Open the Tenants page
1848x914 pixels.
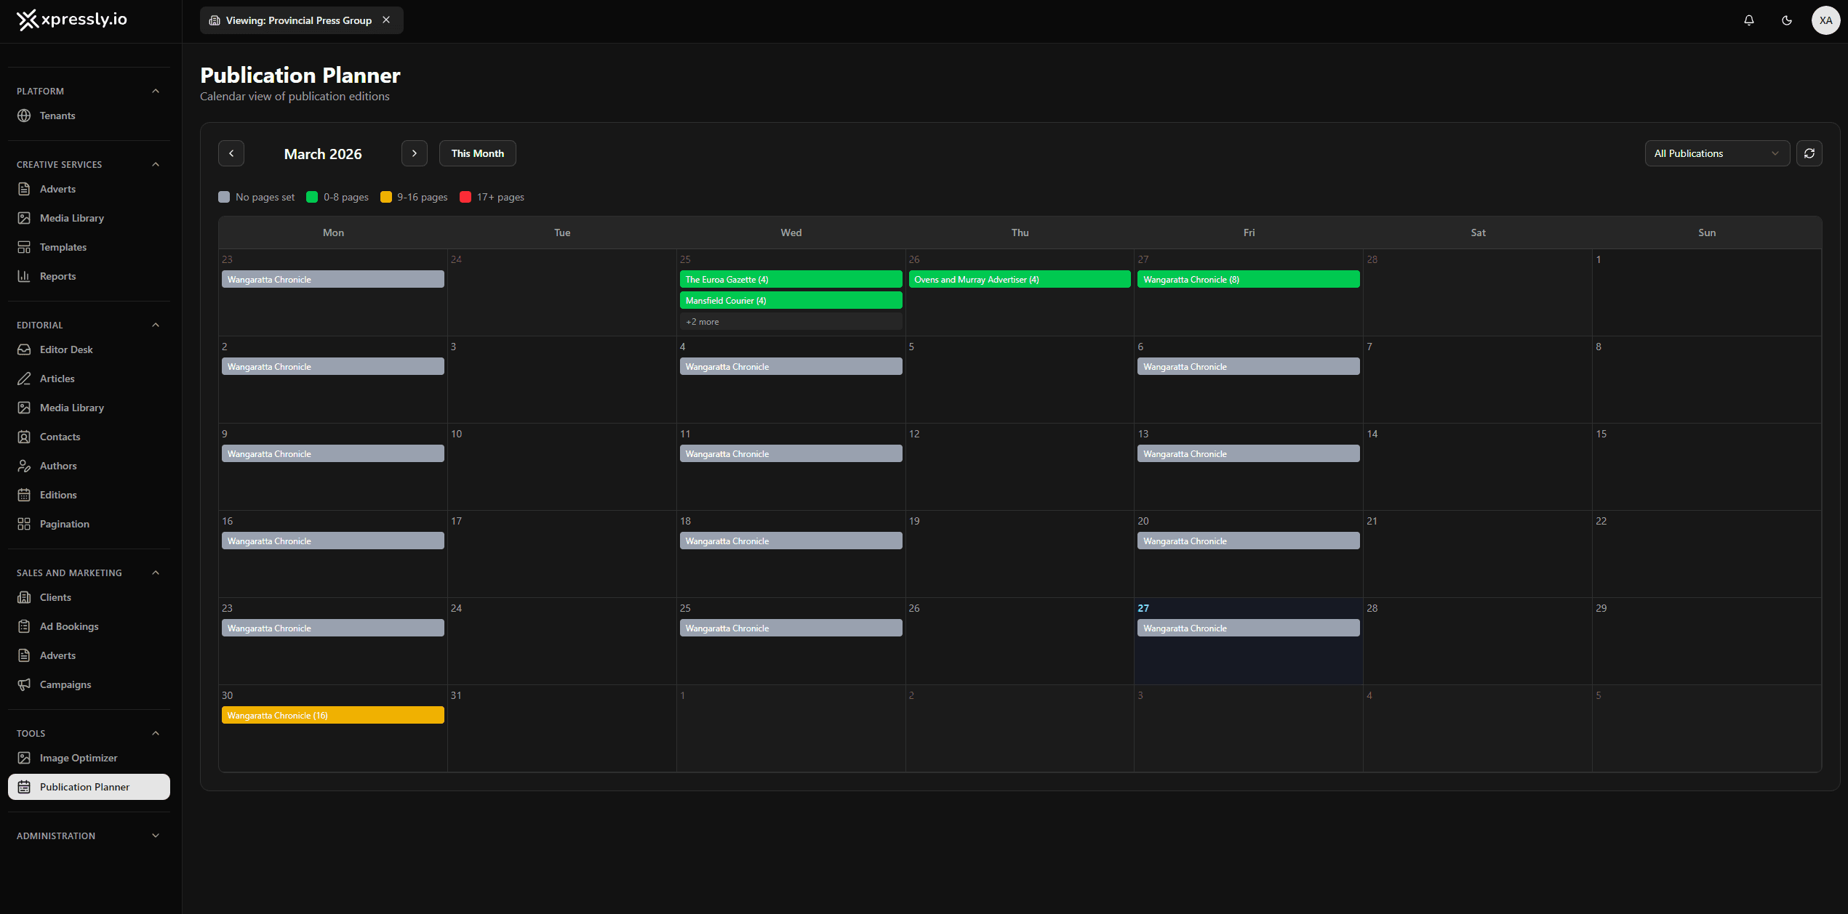[x=57, y=116]
